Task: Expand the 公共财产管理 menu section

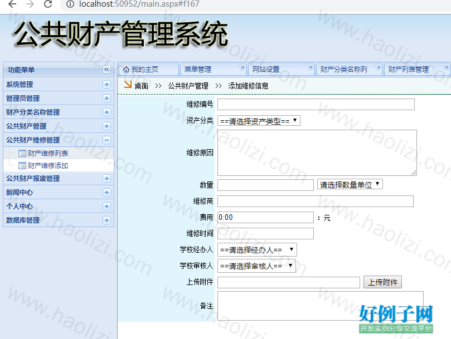Action: [x=106, y=126]
